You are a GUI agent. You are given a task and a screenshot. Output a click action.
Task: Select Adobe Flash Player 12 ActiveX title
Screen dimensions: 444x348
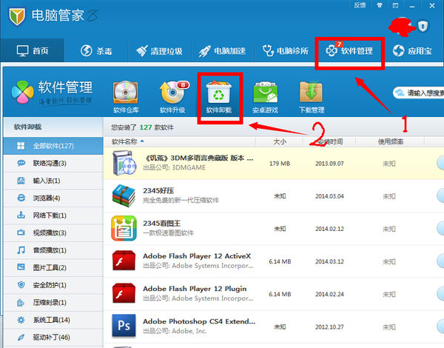point(197,256)
